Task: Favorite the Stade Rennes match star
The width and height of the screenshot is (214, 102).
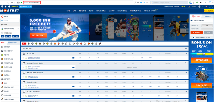Action: (x=23, y=86)
